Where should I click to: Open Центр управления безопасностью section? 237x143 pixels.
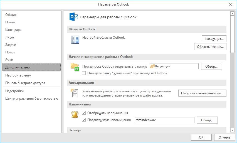pyautogui.click(x=32, y=98)
